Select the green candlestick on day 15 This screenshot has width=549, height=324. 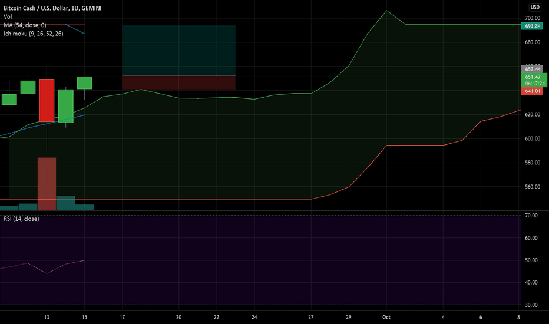(x=84, y=82)
